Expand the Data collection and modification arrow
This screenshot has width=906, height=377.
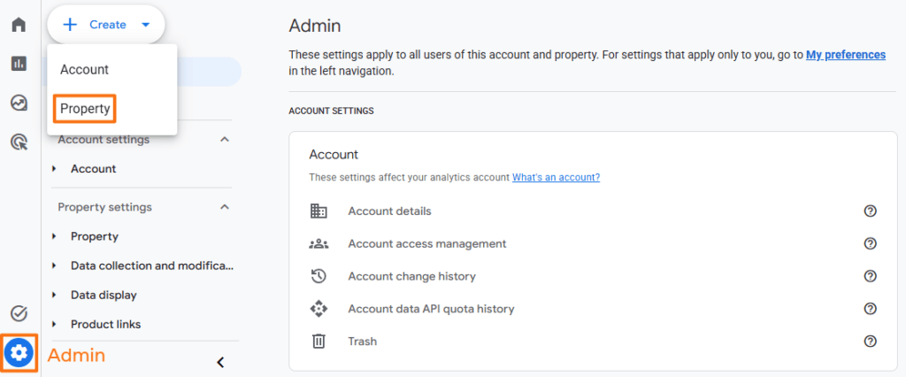pyautogui.click(x=54, y=265)
